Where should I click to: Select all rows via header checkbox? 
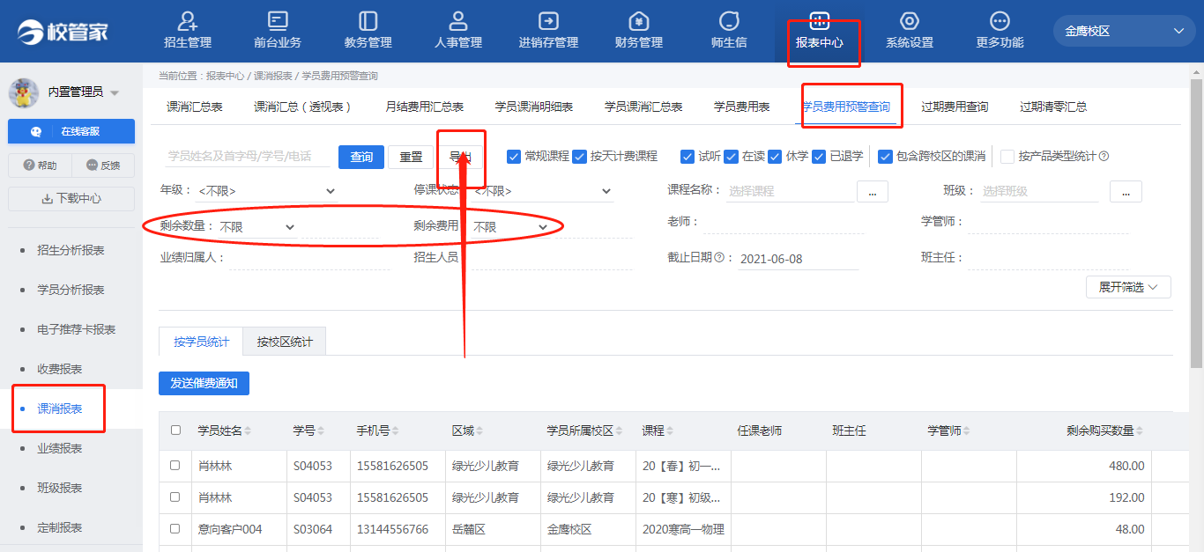point(175,431)
